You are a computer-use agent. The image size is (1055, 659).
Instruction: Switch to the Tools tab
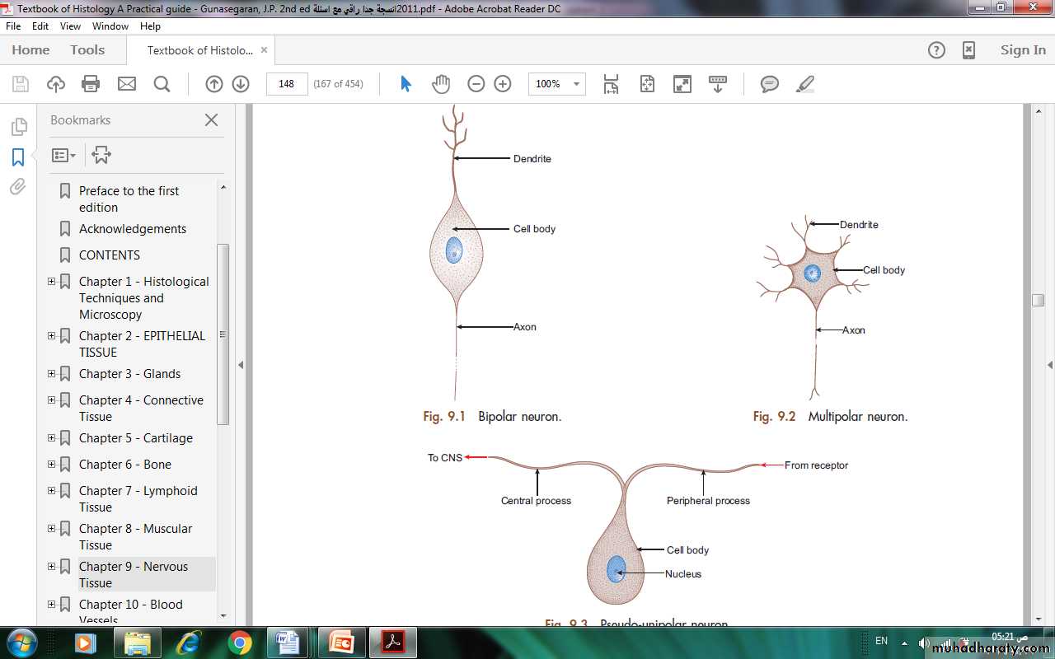(87, 50)
